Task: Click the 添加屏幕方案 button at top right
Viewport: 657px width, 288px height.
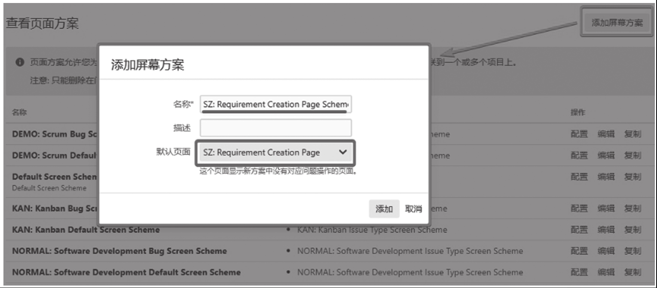Action: point(617,23)
